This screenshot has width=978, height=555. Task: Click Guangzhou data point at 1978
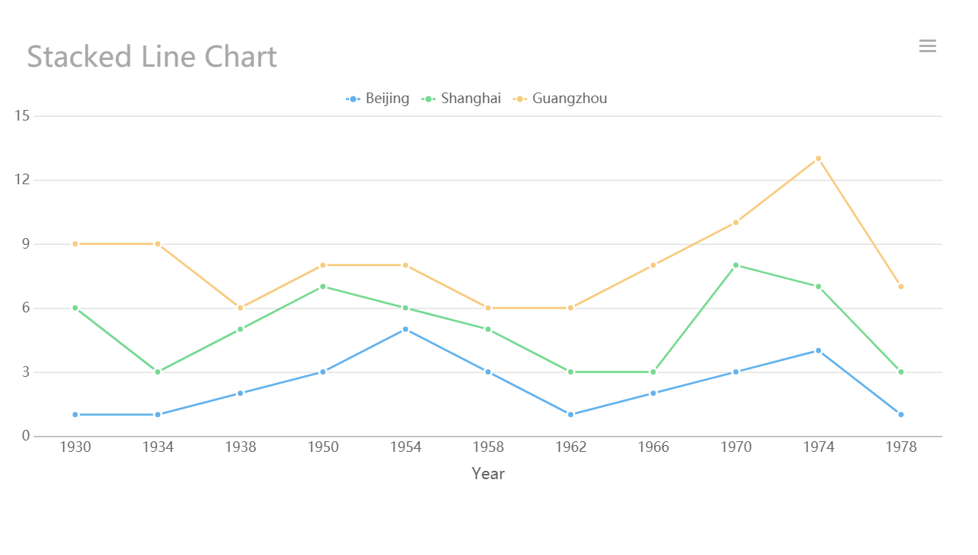point(901,287)
